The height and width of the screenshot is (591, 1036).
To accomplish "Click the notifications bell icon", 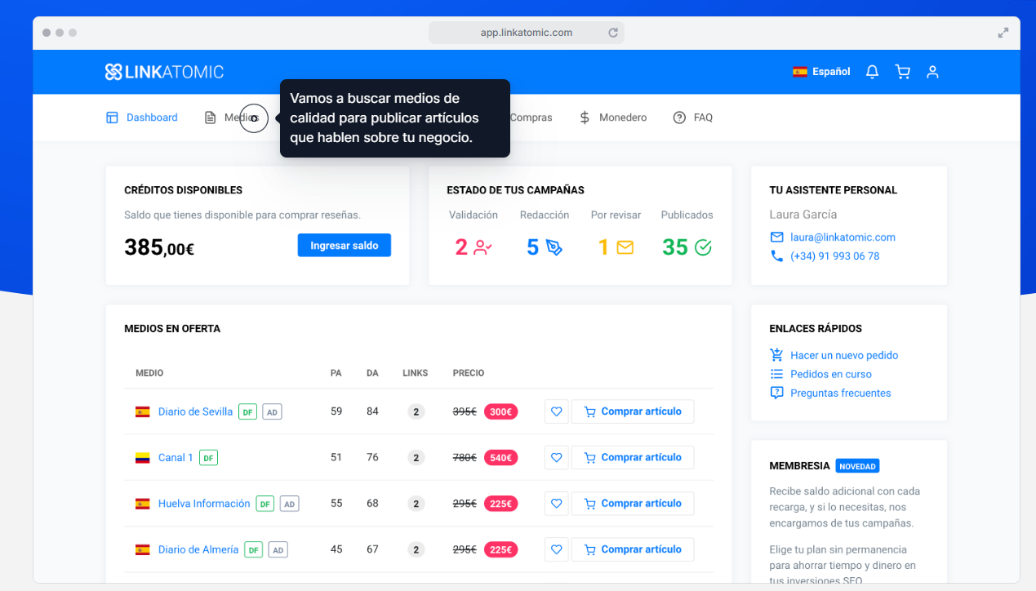I will [872, 72].
